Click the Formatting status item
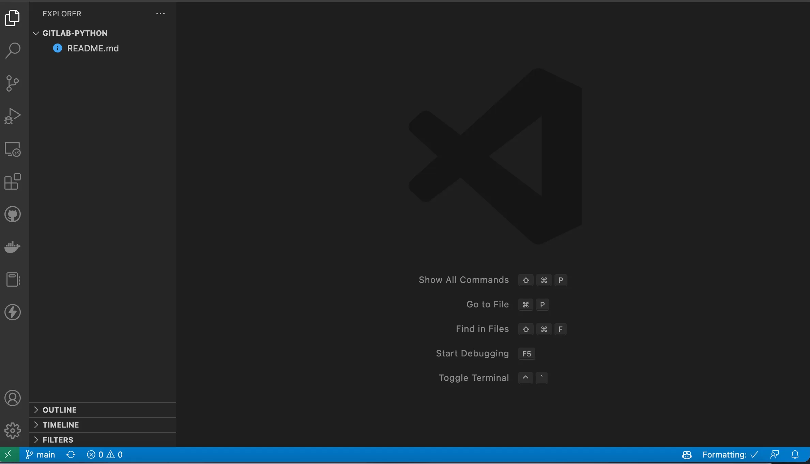810x464 pixels. tap(730, 454)
